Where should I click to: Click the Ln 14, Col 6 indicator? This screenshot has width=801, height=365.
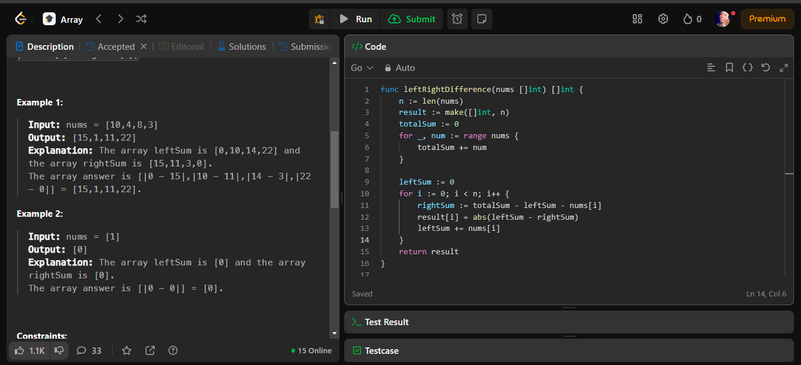click(x=766, y=294)
